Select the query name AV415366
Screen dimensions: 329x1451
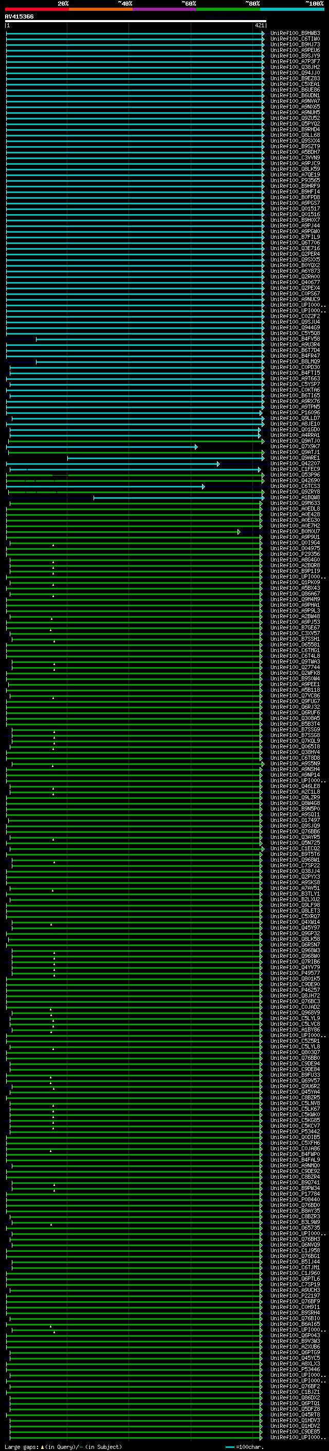pyautogui.click(x=19, y=16)
